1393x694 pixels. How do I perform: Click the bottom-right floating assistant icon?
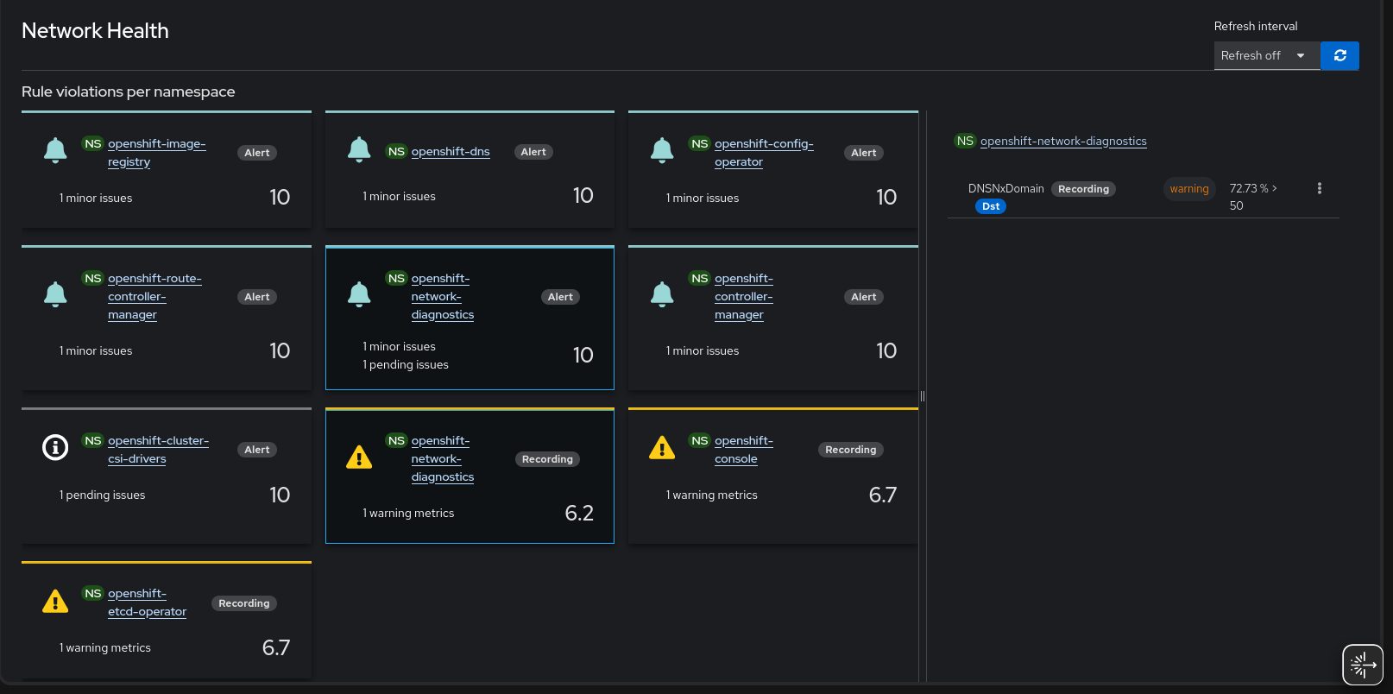point(1362,665)
